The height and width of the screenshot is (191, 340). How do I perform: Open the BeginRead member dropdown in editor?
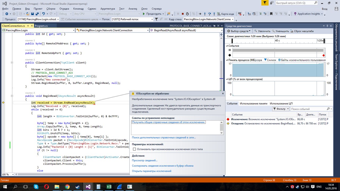click(x=186, y=30)
